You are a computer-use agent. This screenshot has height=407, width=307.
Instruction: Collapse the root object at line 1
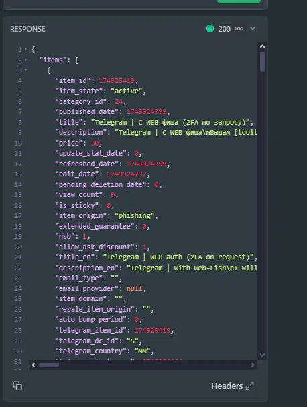(25, 49)
